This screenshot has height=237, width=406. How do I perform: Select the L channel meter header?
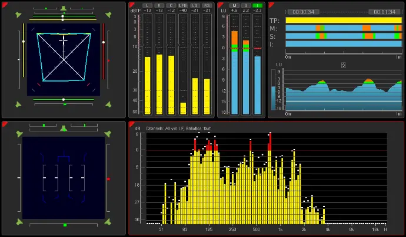pyautogui.click(x=147, y=5)
